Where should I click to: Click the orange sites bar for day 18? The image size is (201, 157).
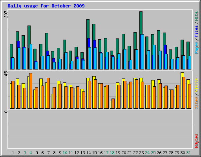tap(113, 104)
